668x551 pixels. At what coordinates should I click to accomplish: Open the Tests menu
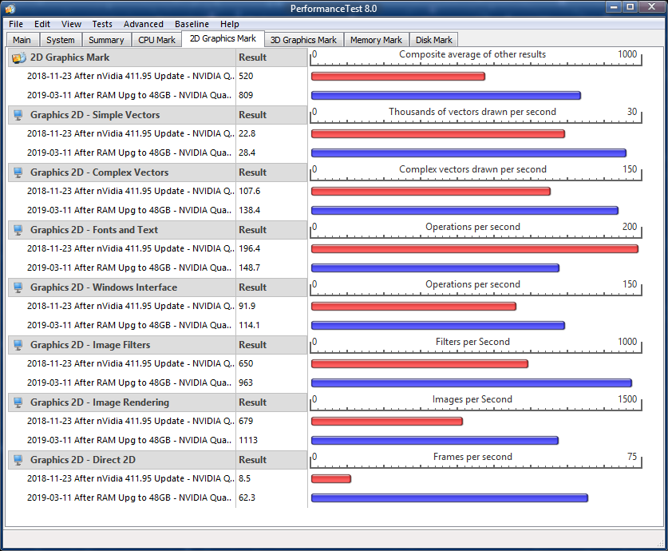point(101,24)
